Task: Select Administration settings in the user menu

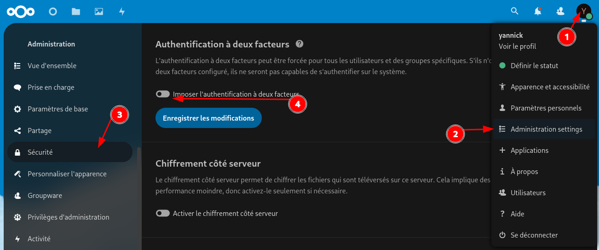Action: (x=546, y=129)
